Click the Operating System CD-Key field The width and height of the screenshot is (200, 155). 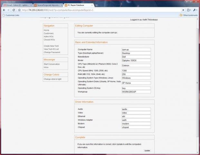pyautogui.click(x=136, y=88)
